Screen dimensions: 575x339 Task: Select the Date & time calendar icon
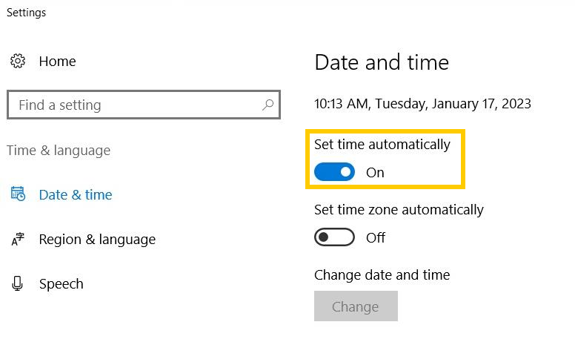pos(18,194)
